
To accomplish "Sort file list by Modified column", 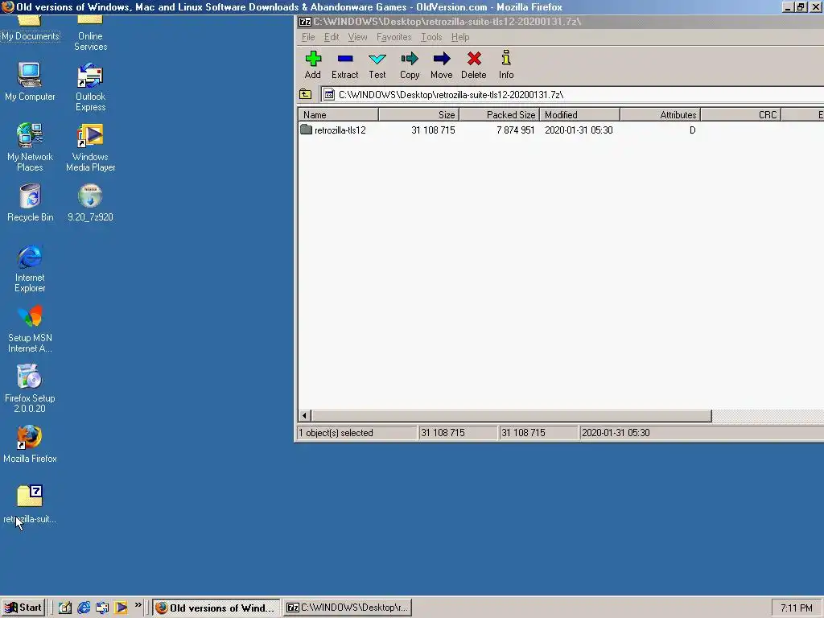I will pos(579,114).
